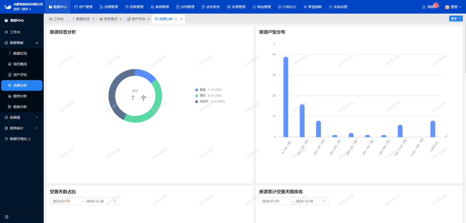Expand the 剖面图 sidebar group
Screen dimensions: 466x223
22,117
